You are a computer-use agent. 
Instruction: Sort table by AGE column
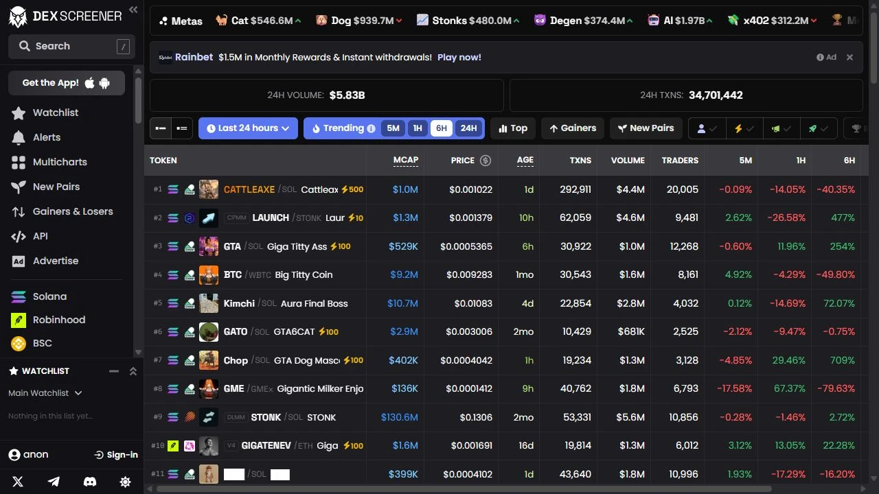click(525, 160)
